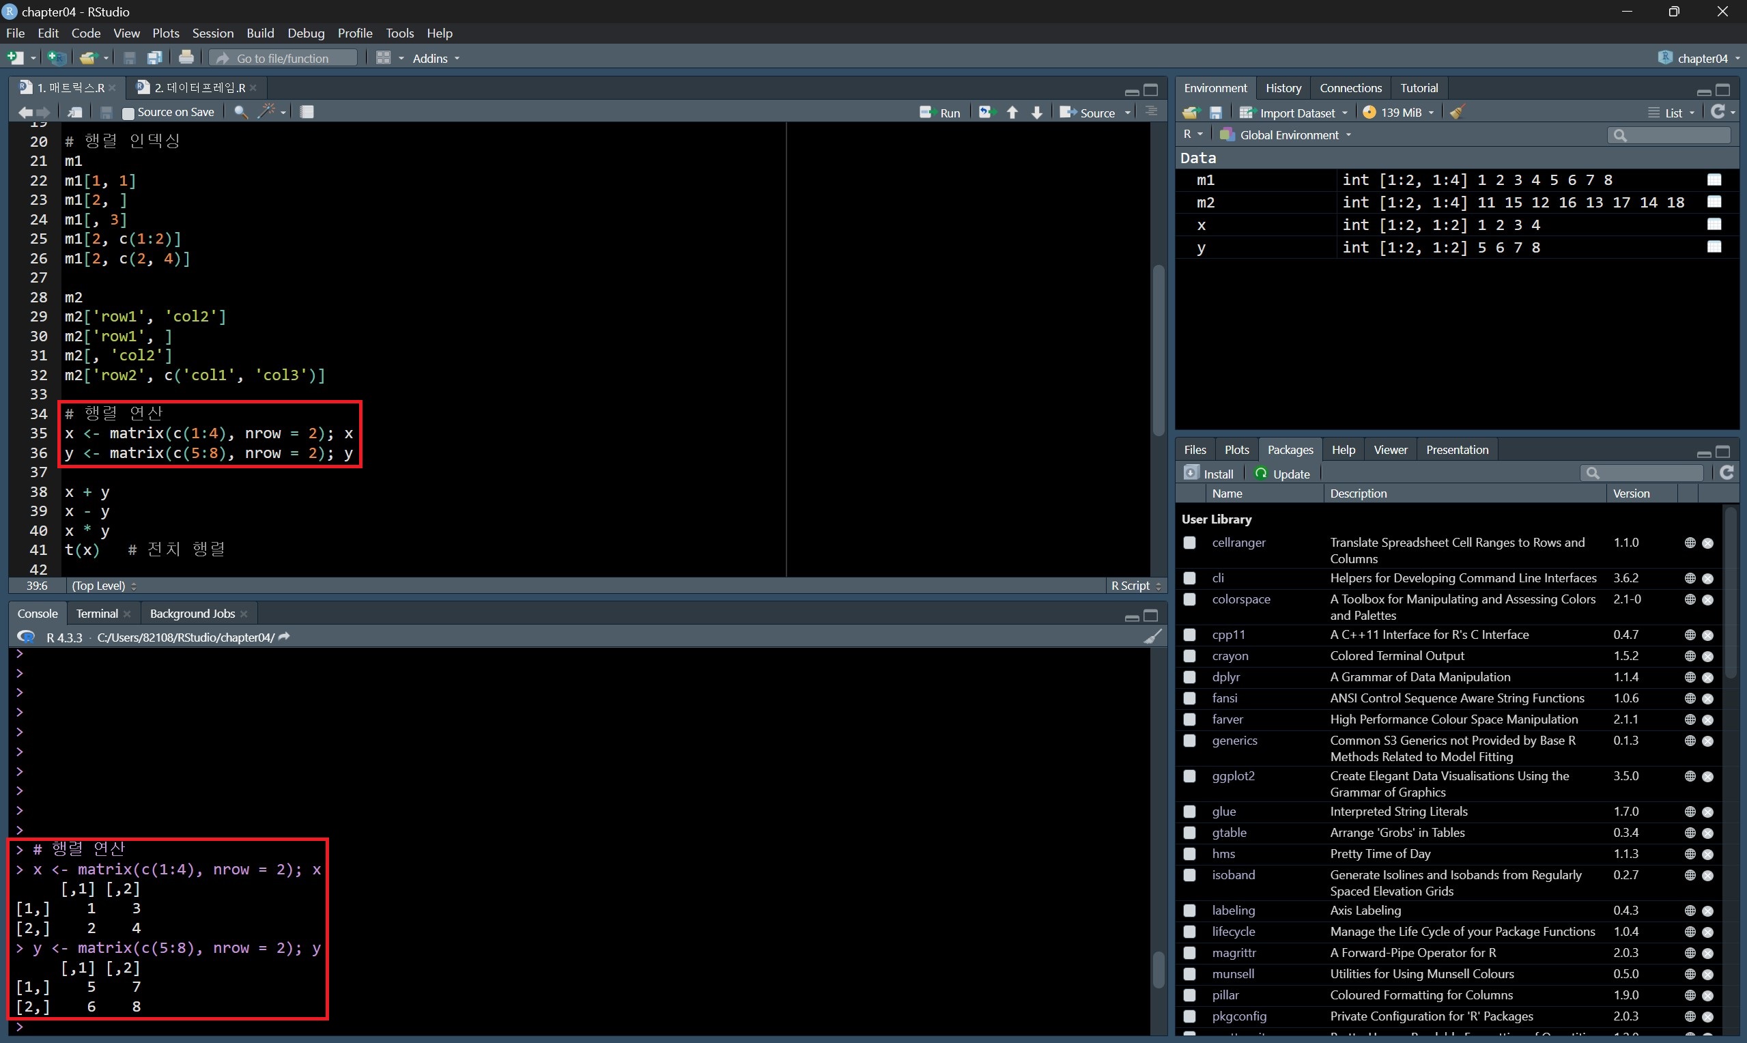Open Import Dataset dropdown
The width and height of the screenshot is (1747, 1043).
(1294, 113)
